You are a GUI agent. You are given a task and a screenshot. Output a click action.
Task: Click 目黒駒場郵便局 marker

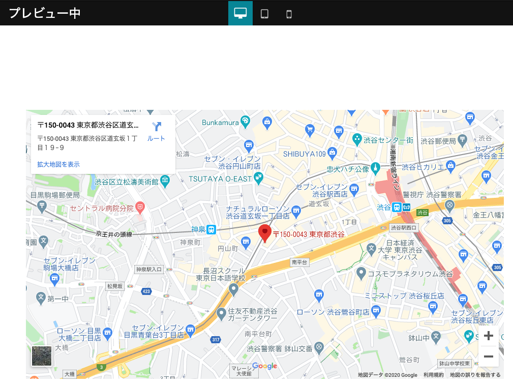(x=42, y=206)
